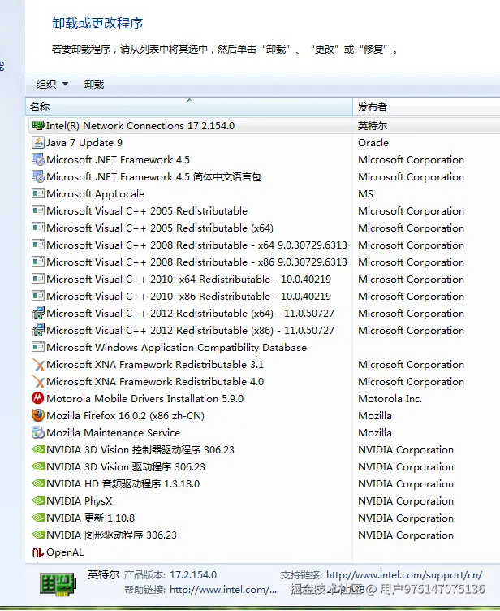The height and width of the screenshot is (611, 500).
Task: Click product version 17.2.154.0 in details pane
Action: pyautogui.click(x=193, y=575)
